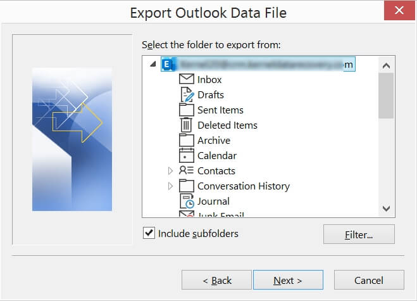Image resolution: width=417 pixels, height=301 pixels.
Task: Click the Sent Items folder icon
Action: click(187, 110)
